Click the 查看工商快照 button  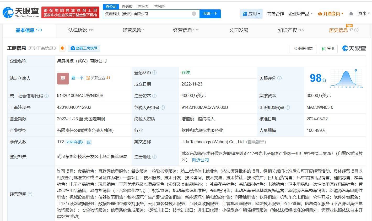click(84, 48)
